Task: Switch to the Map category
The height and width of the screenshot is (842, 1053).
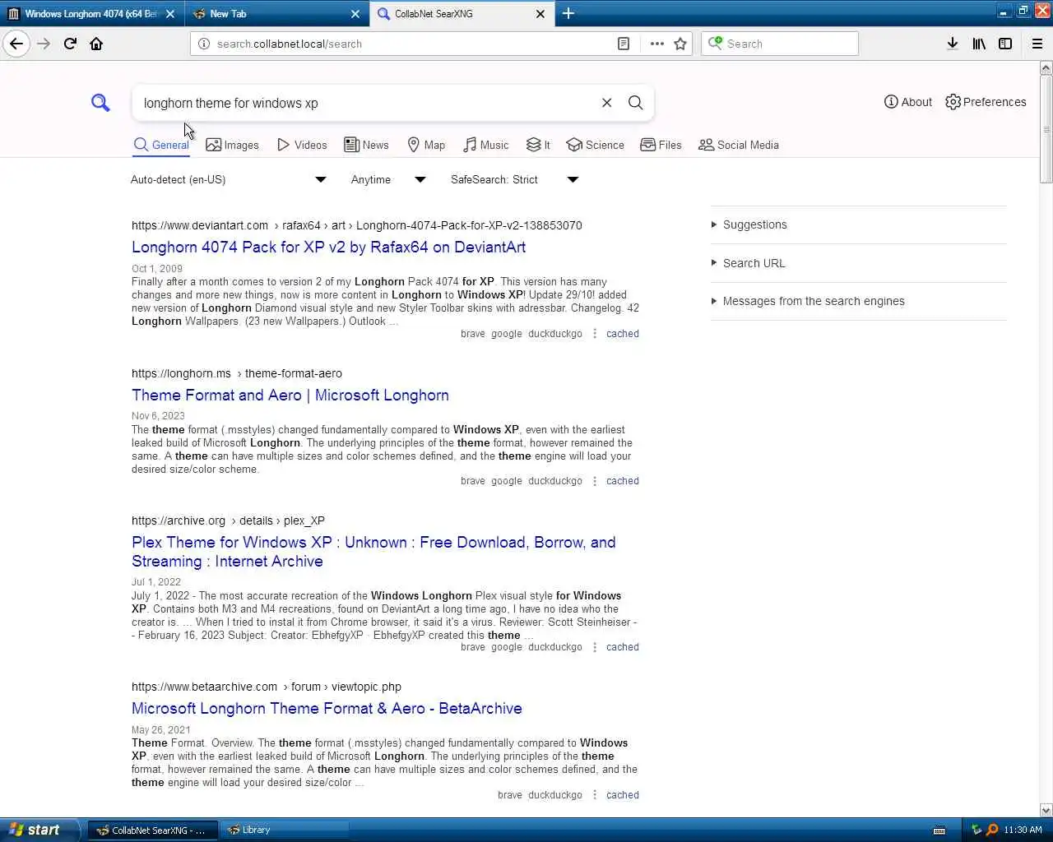Action: pyautogui.click(x=426, y=145)
